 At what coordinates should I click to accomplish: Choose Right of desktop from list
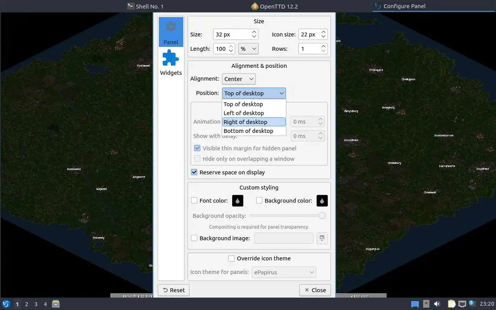[x=254, y=122]
